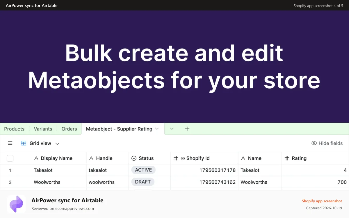Click the Status column header

(150, 158)
